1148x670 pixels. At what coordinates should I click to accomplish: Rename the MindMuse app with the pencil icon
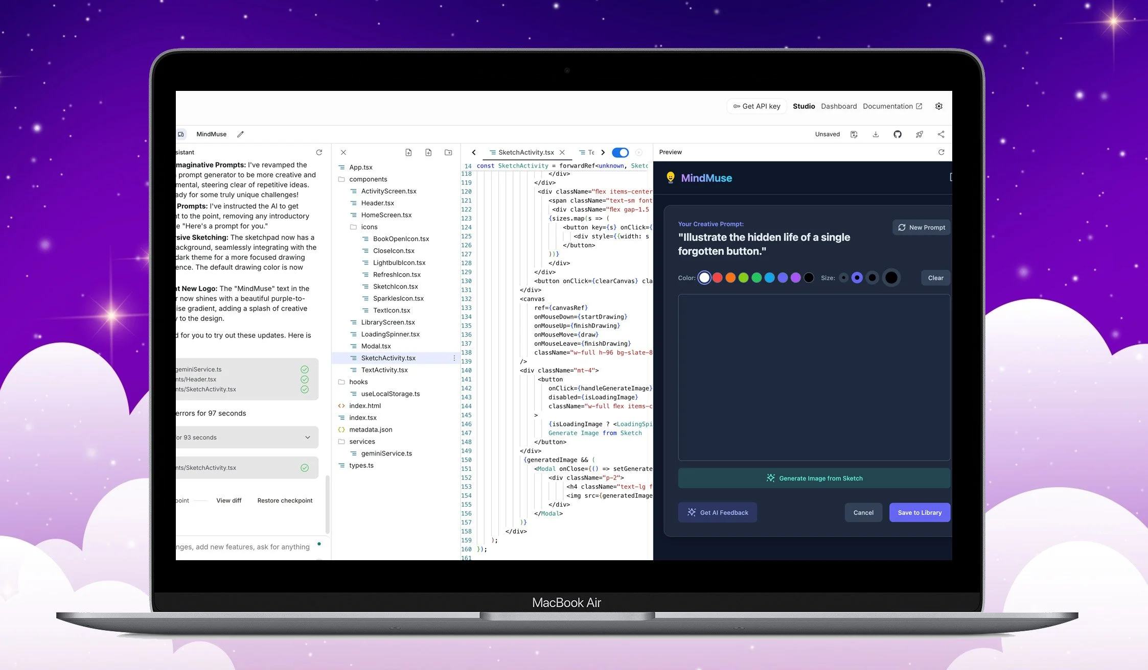(x=240, y=134)
